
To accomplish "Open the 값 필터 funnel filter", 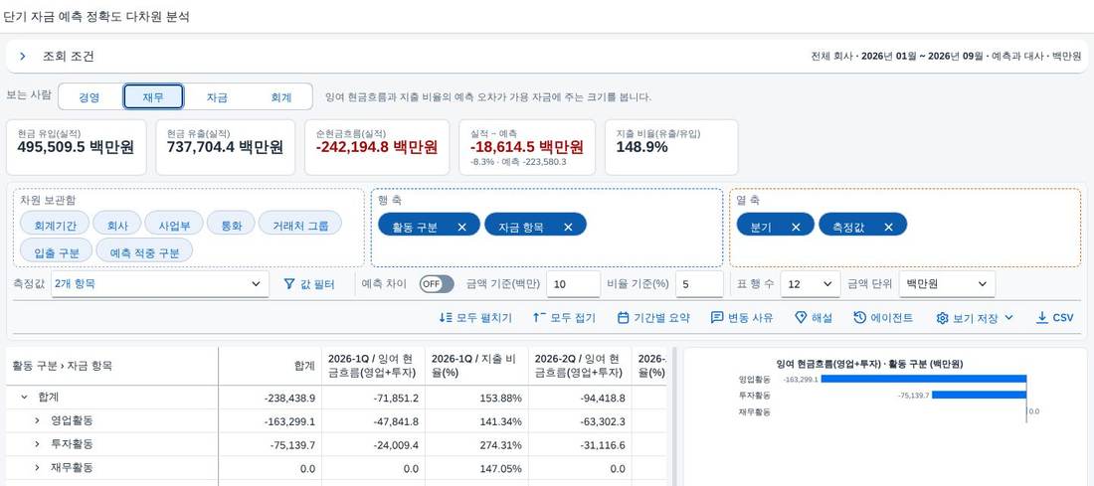I will (309, 284).
